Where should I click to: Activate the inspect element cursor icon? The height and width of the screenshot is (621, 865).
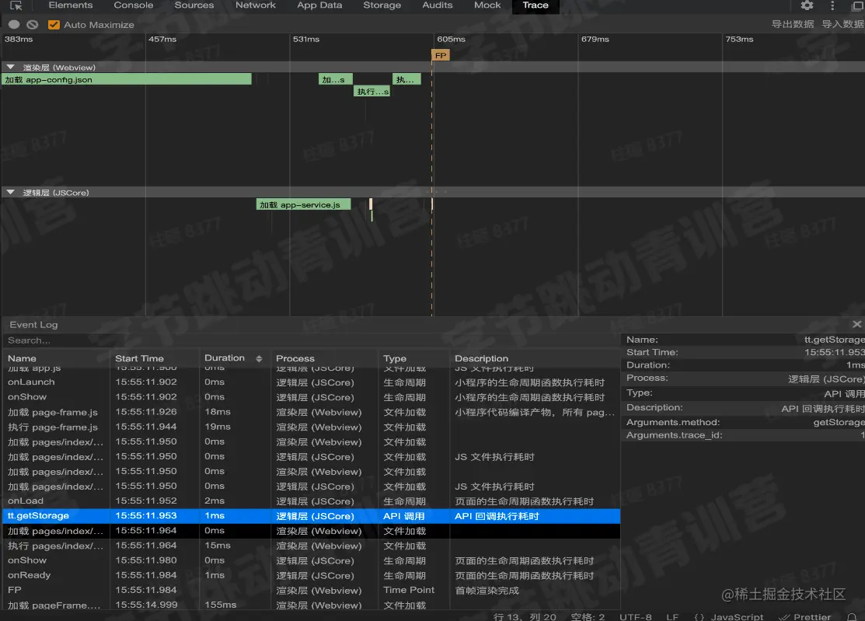pos(16,5)
